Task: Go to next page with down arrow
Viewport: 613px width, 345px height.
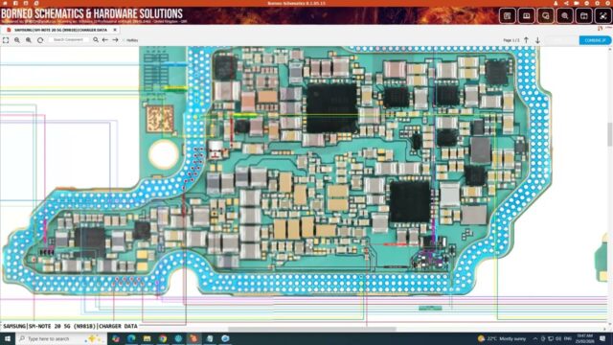Action: [537, 40]
